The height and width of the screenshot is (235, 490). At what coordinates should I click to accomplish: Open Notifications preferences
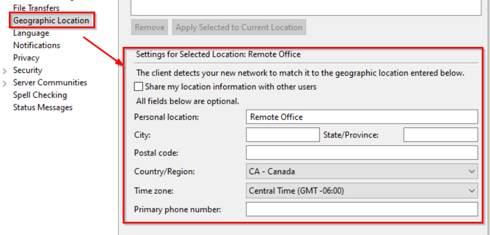36,45
